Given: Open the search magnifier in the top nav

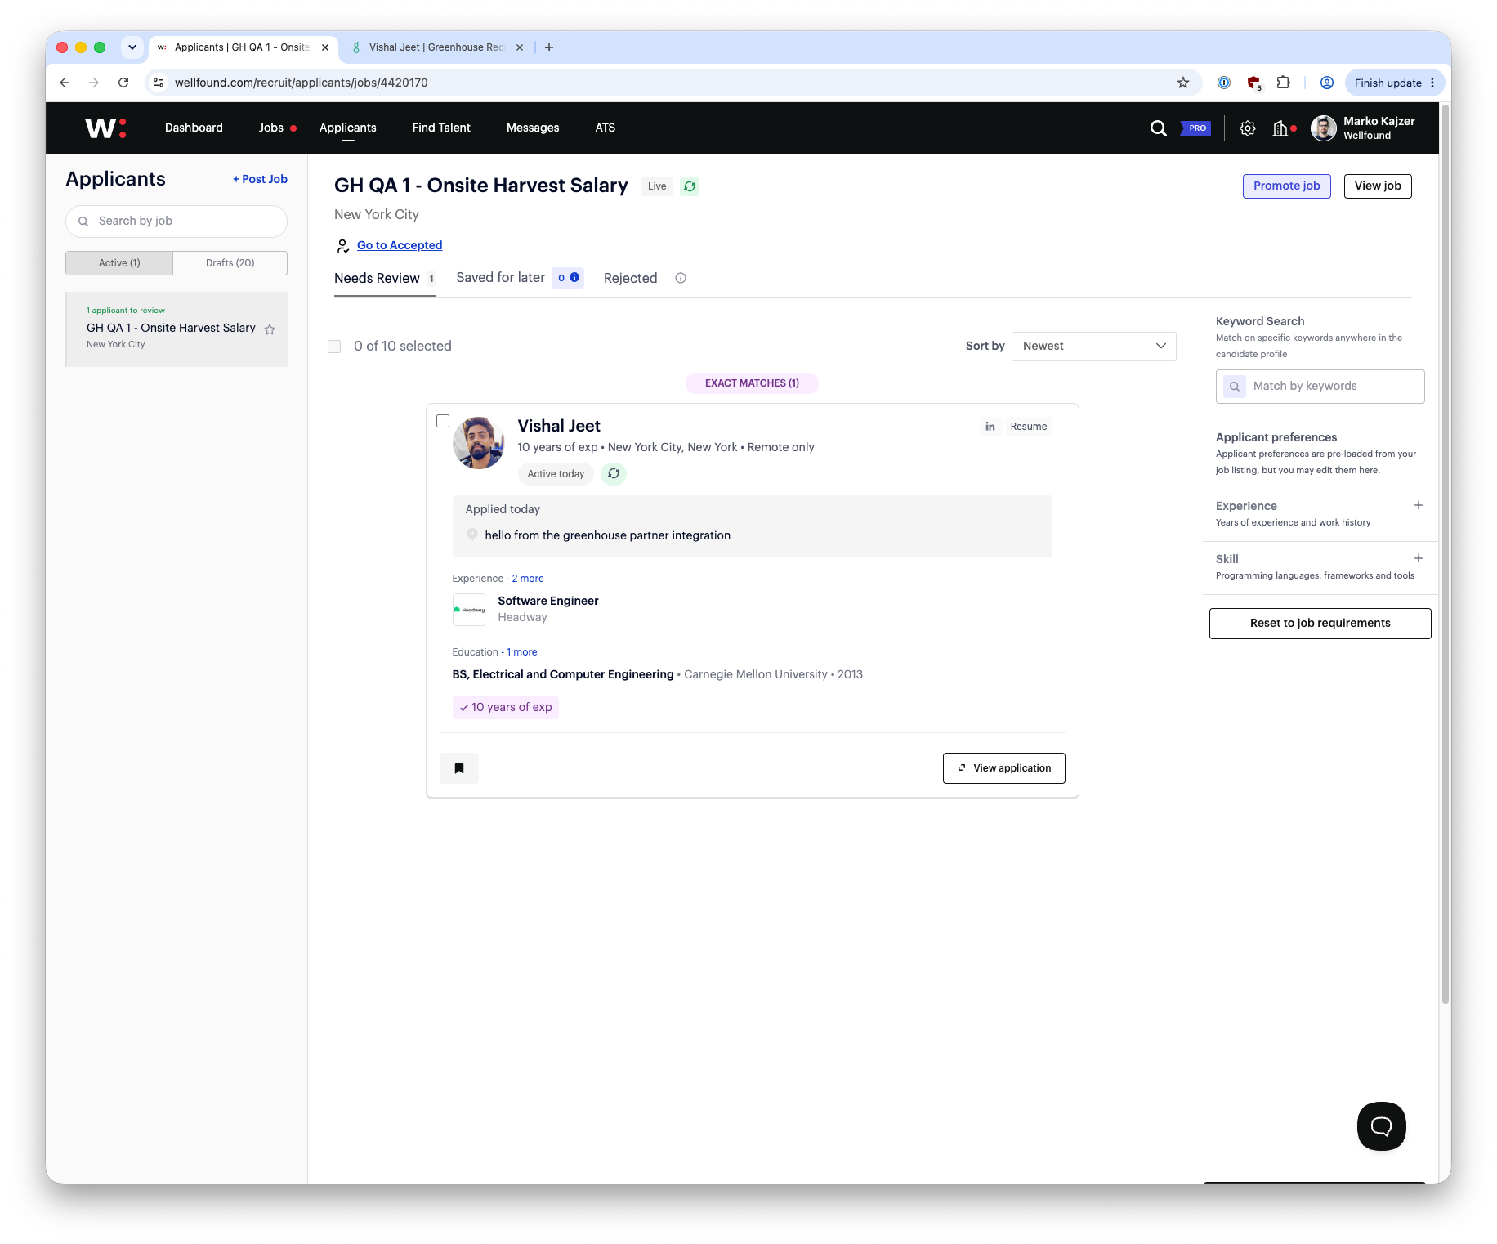Looking at the screenshot, I should point(1158,128).
